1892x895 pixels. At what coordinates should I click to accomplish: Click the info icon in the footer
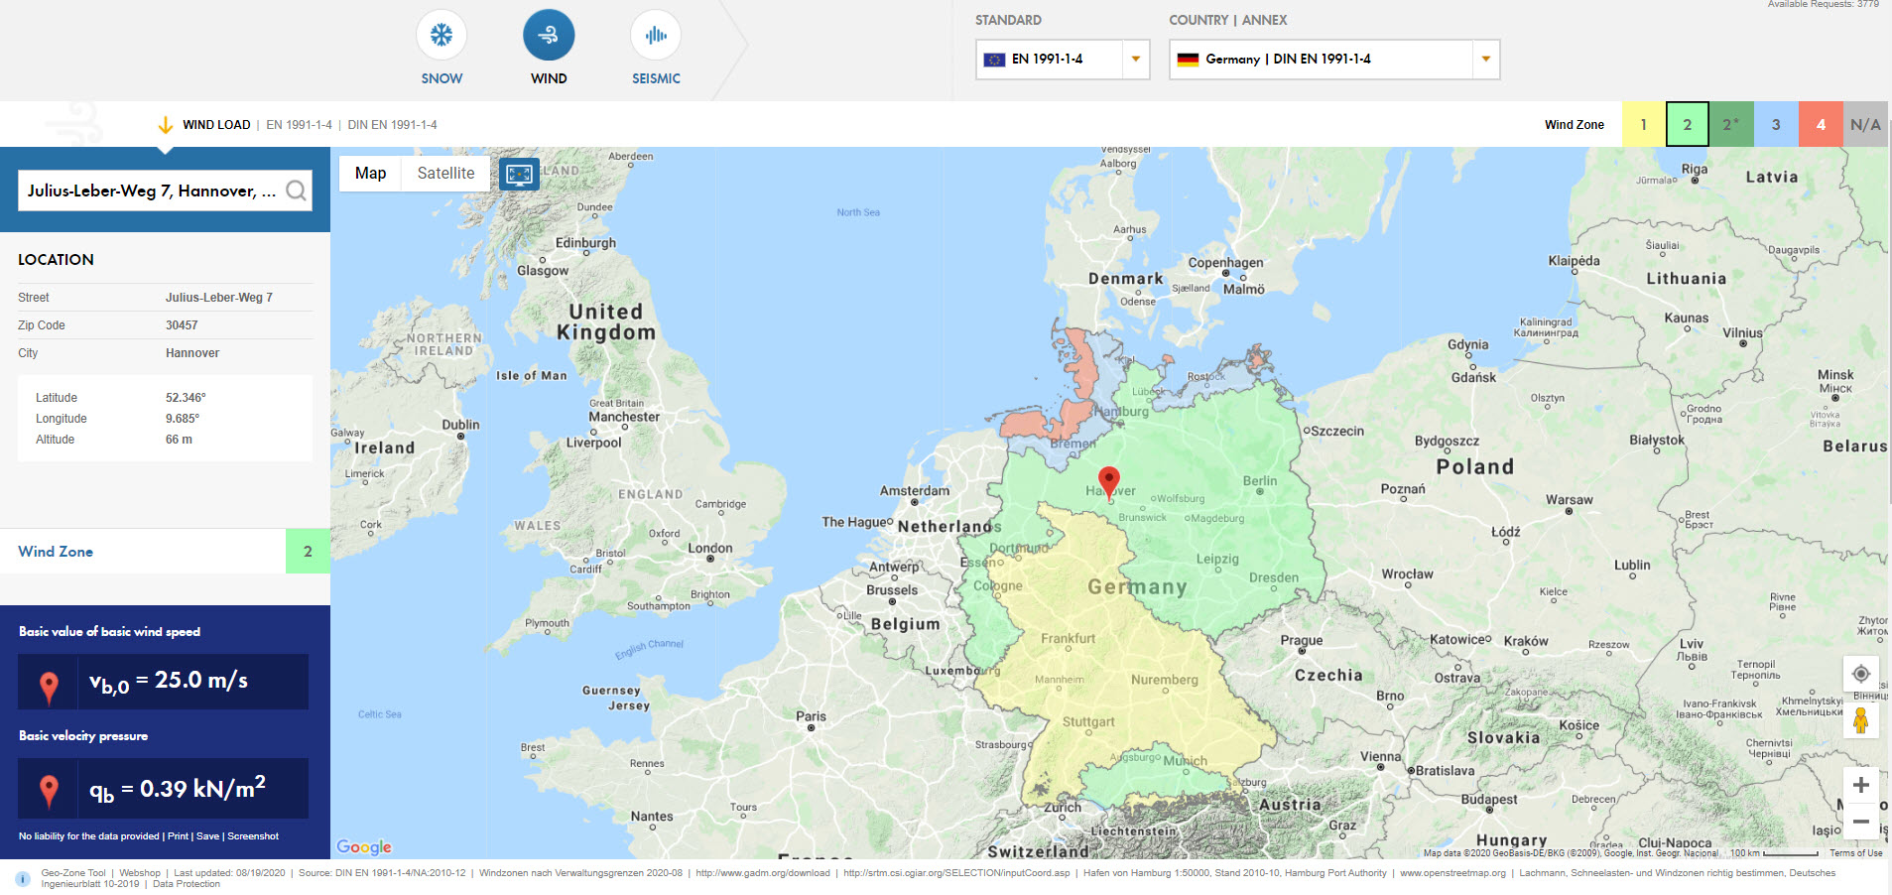click(x=22, y=877)
